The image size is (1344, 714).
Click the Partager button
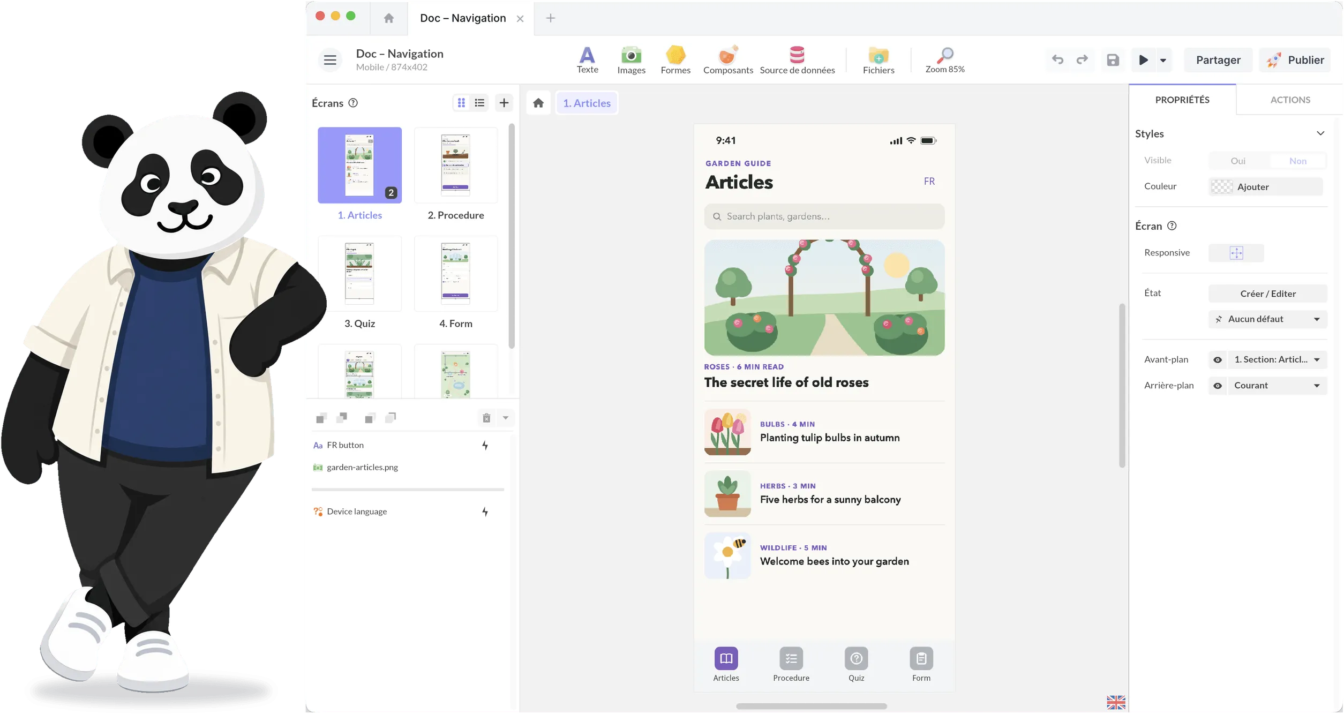1217,60
